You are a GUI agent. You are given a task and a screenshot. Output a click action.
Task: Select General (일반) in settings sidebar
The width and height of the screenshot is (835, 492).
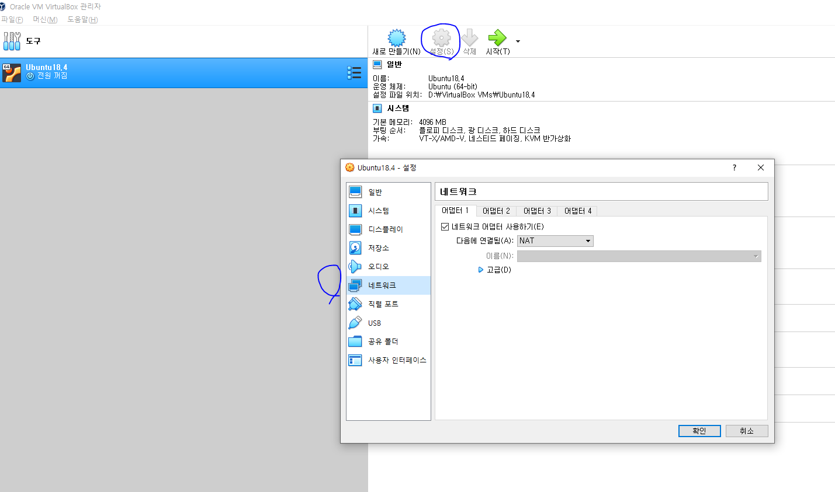pyautogui.click(x=389, y=192)
